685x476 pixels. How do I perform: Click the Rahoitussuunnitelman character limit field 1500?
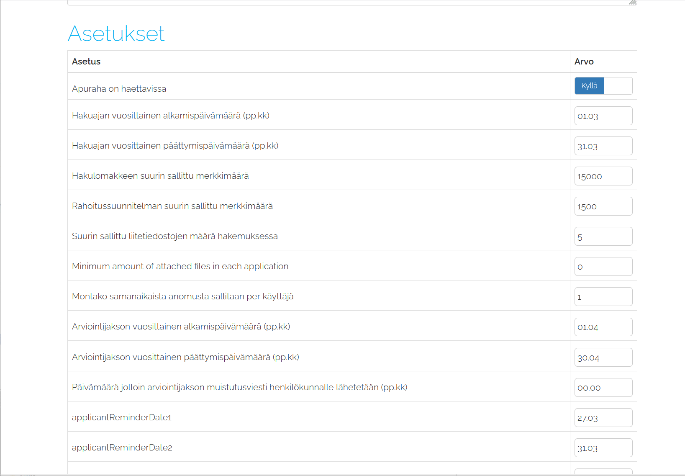[x=603, y=206]
